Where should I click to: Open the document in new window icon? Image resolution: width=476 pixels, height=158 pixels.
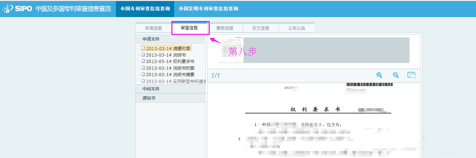(412, 75)
